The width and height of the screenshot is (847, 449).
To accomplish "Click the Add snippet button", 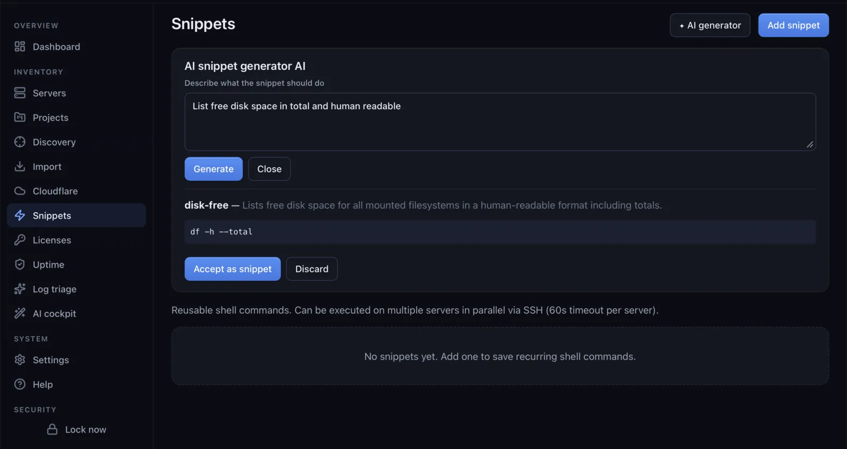I will point(794,25).
